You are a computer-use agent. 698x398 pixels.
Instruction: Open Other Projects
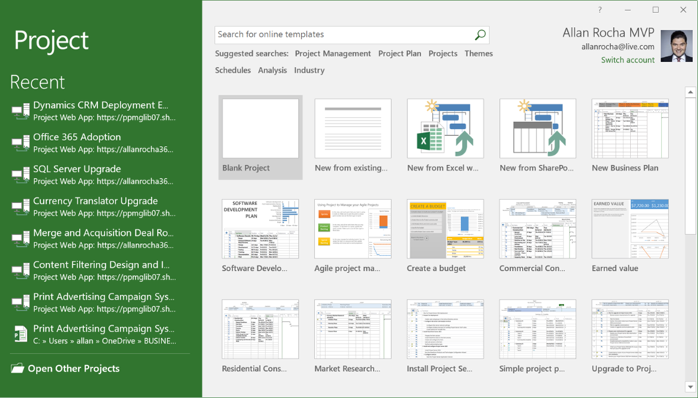click(65, 368)
